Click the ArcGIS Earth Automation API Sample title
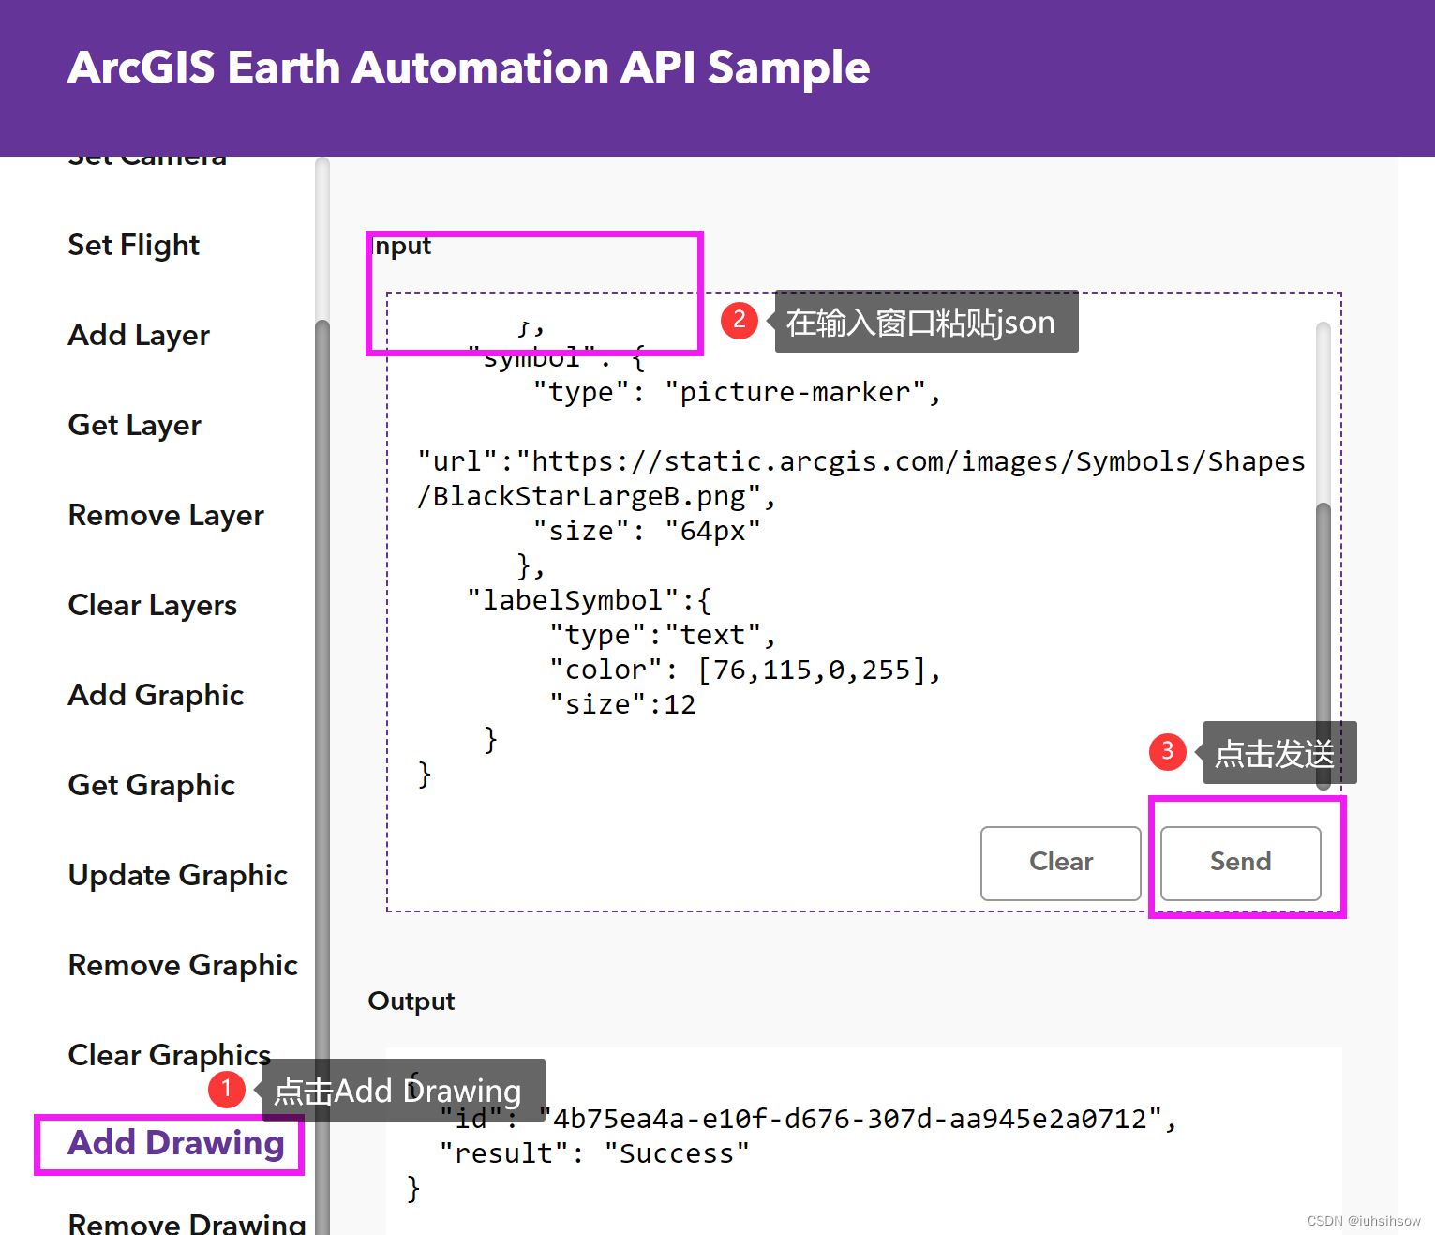Screen dimensions: 1435x1235 point(469,68)
